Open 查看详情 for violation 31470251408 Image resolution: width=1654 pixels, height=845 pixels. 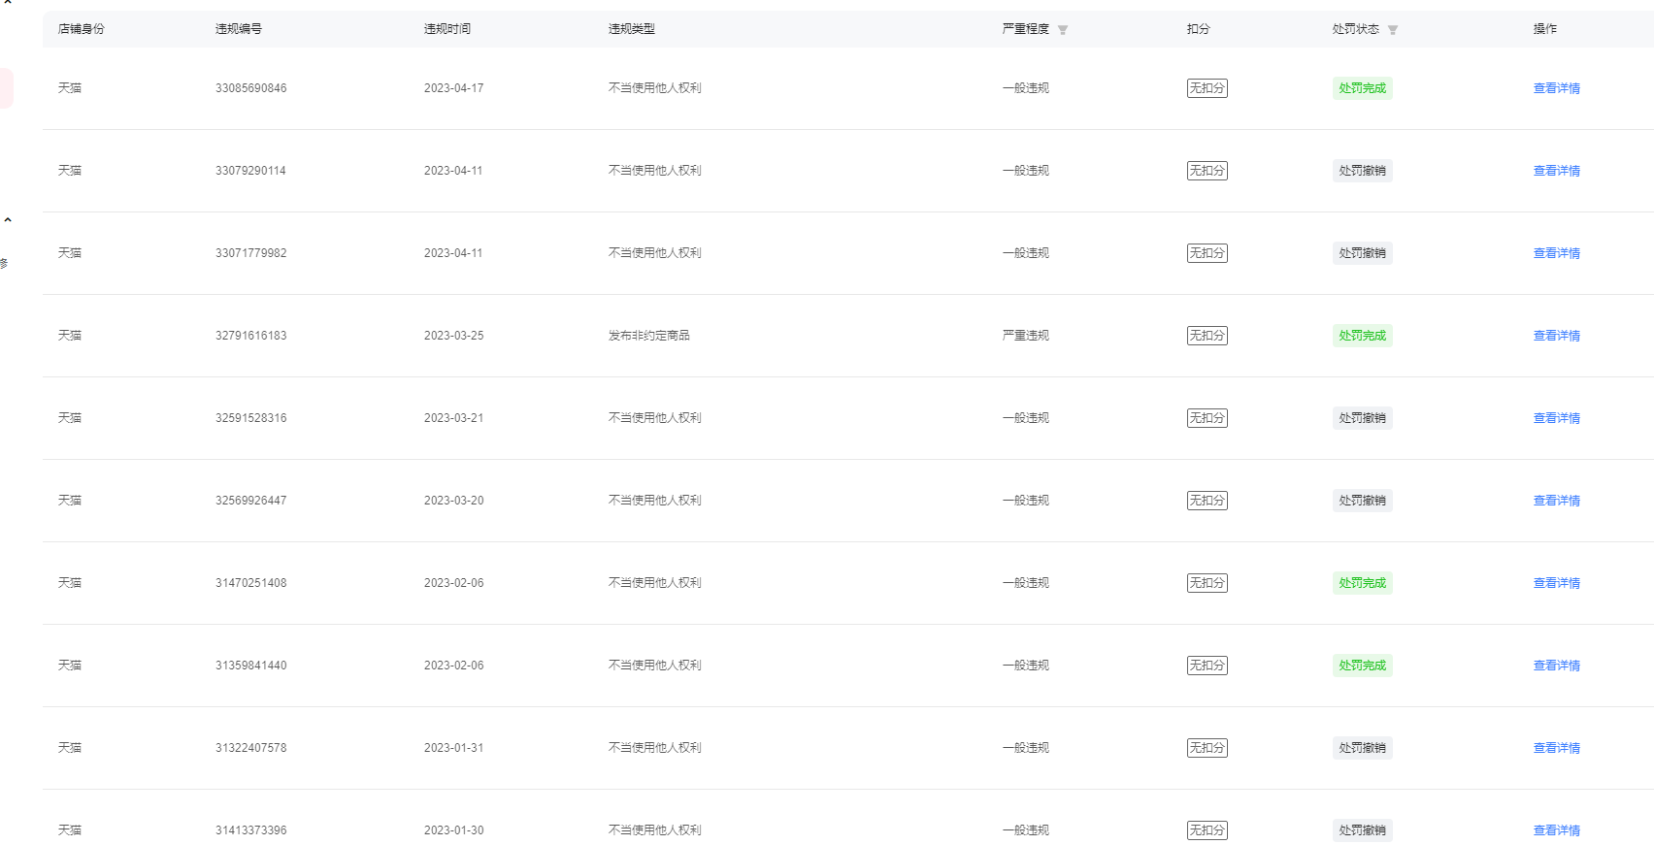tap(1556, 583)
